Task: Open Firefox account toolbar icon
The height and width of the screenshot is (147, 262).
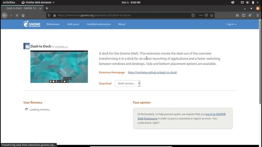Action: (250, 16)
